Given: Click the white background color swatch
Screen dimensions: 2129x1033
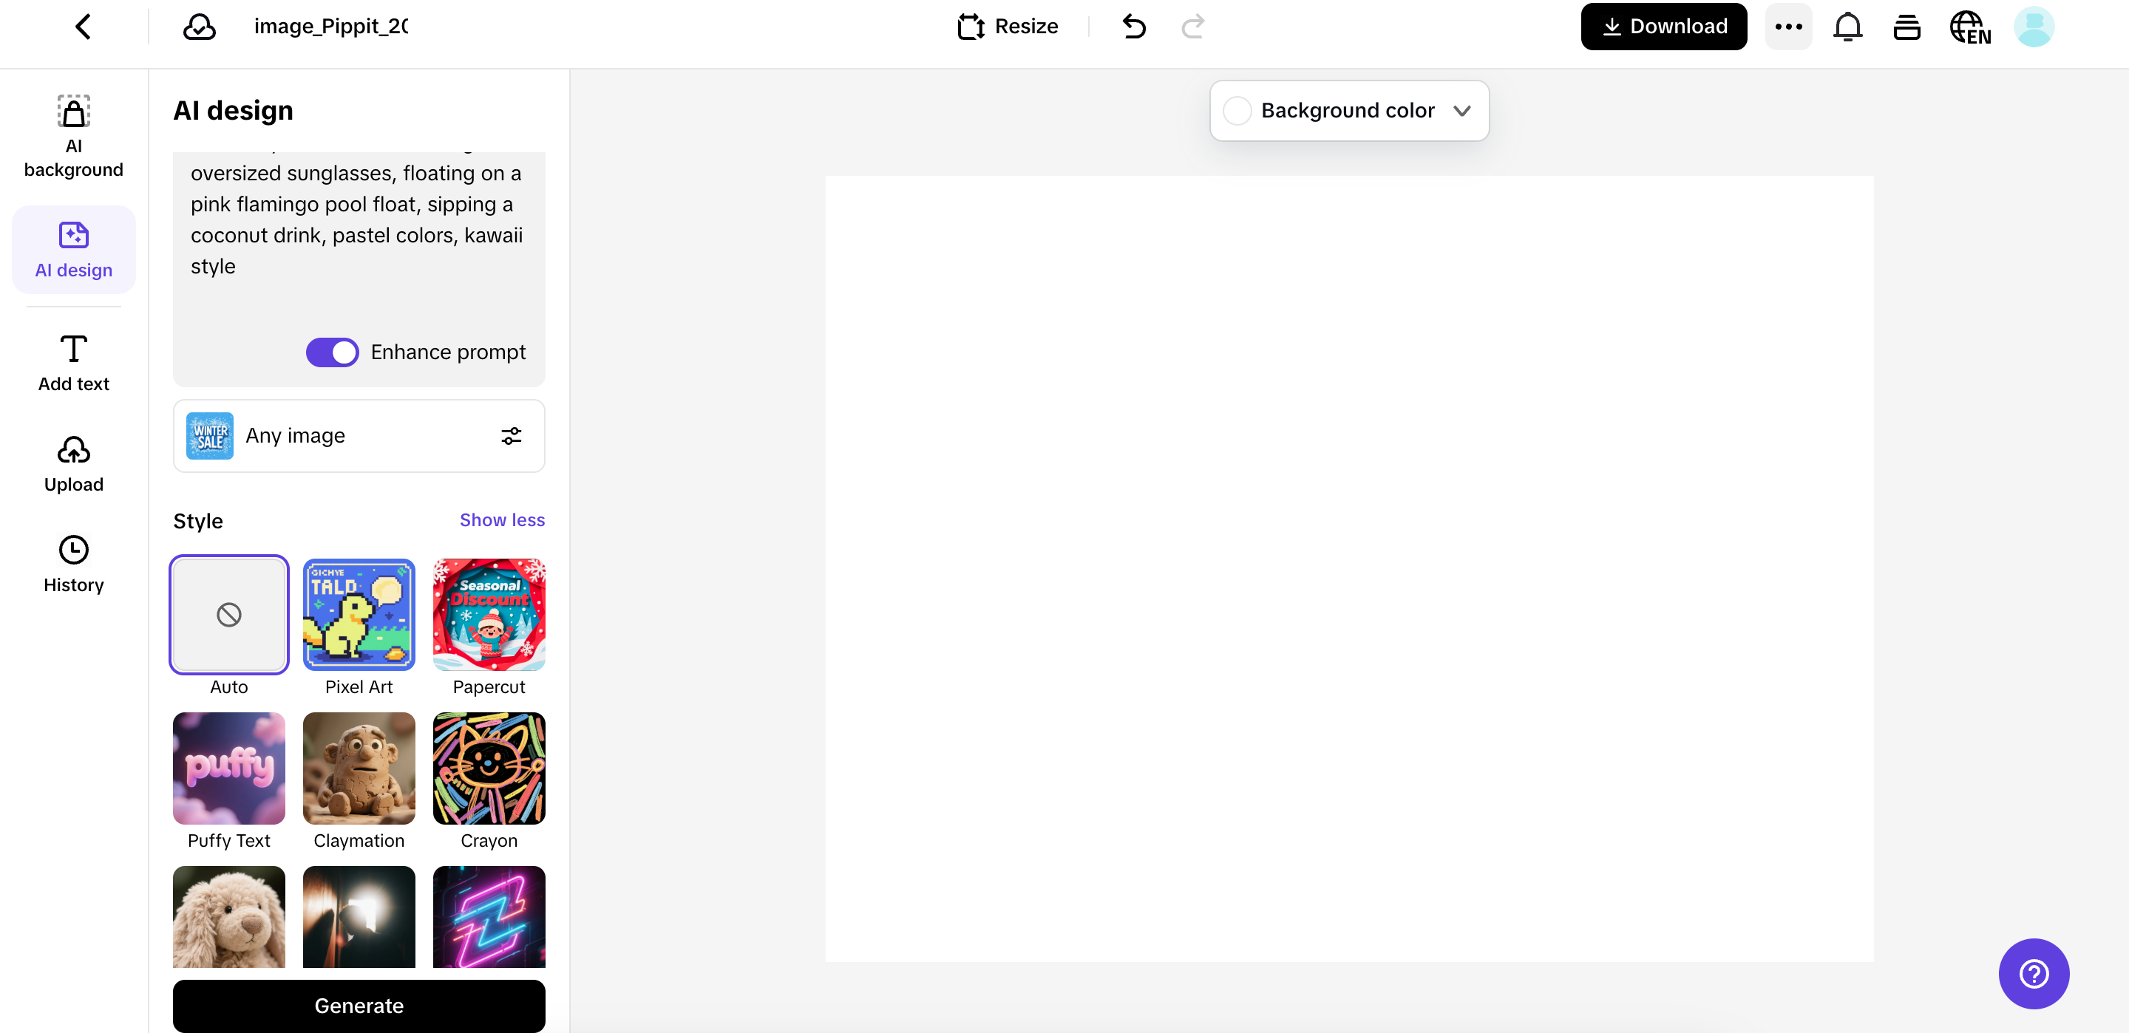Looking at the screenshot, I should 1237,111.
